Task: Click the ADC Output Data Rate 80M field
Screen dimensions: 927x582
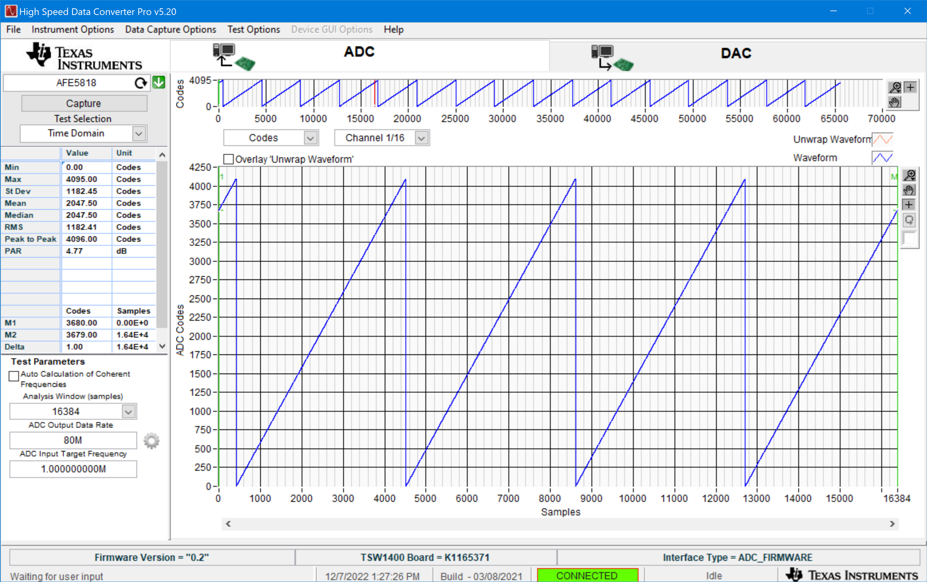Action: (73, 440)
